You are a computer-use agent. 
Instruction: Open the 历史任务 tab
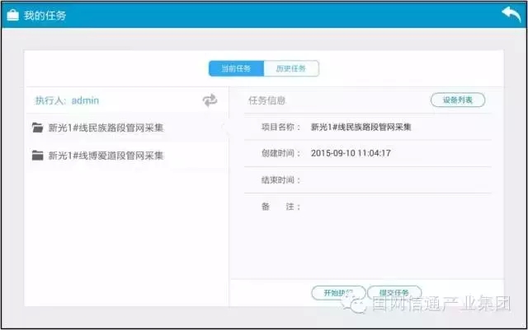coord(290,69)
